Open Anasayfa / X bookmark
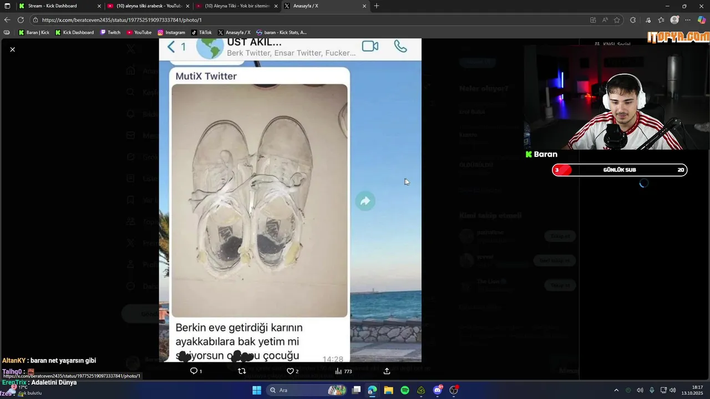Screen dimensions: 710x399 pos(234,32)
